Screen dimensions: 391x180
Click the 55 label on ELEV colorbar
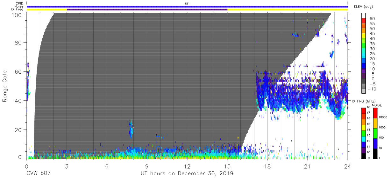(372, 24)
